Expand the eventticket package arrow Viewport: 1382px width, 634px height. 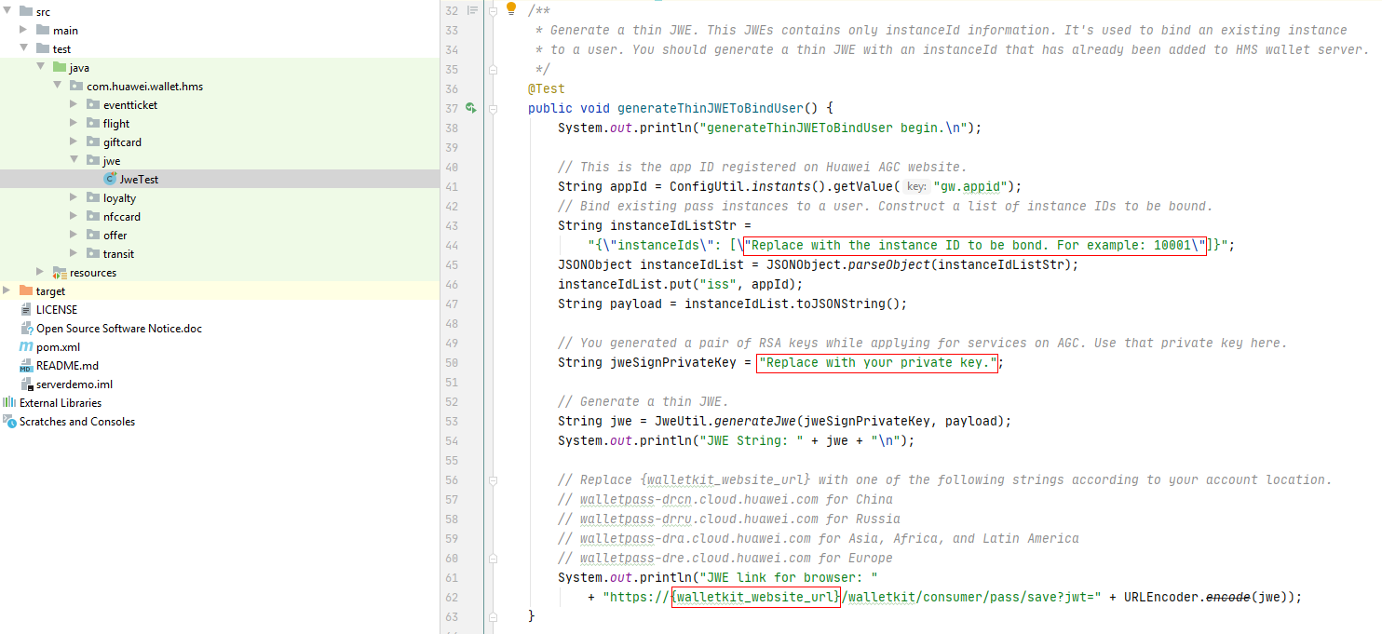tap(75, 105)
